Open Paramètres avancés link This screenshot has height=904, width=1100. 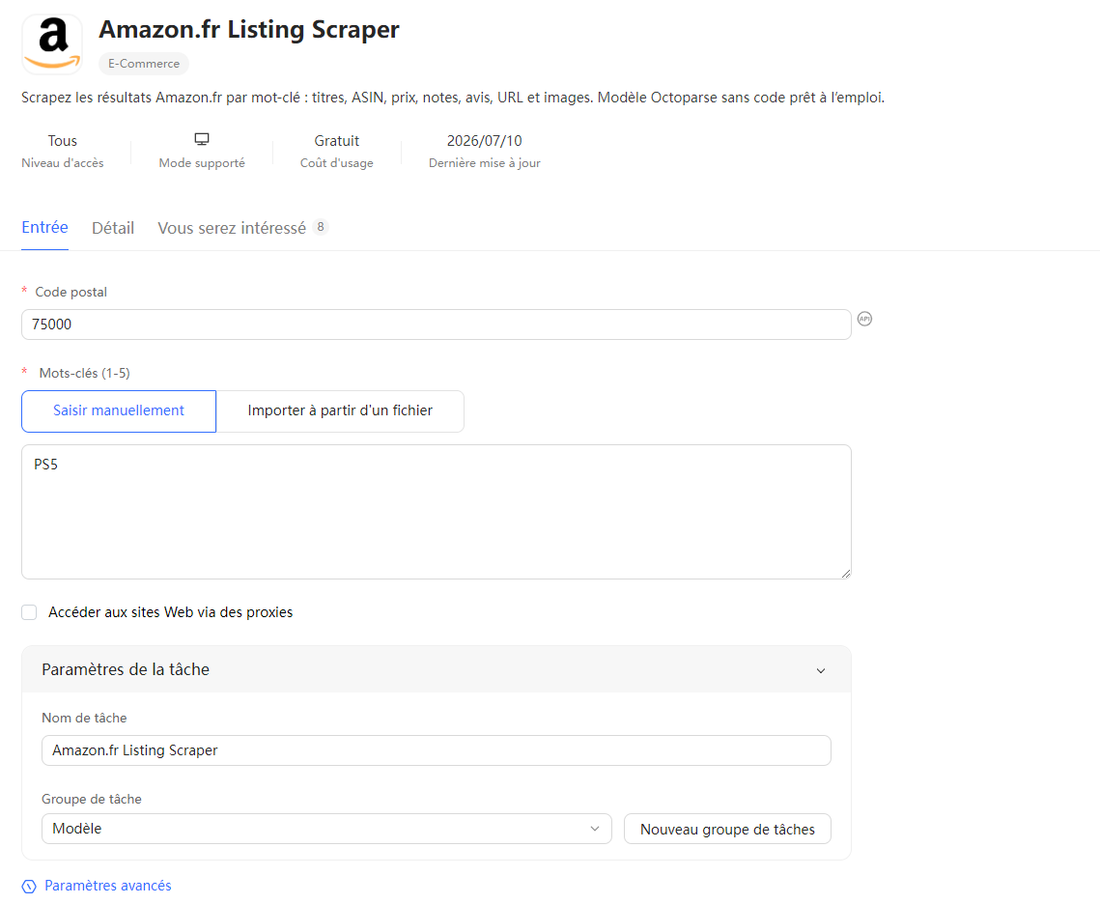pos(108,886)
